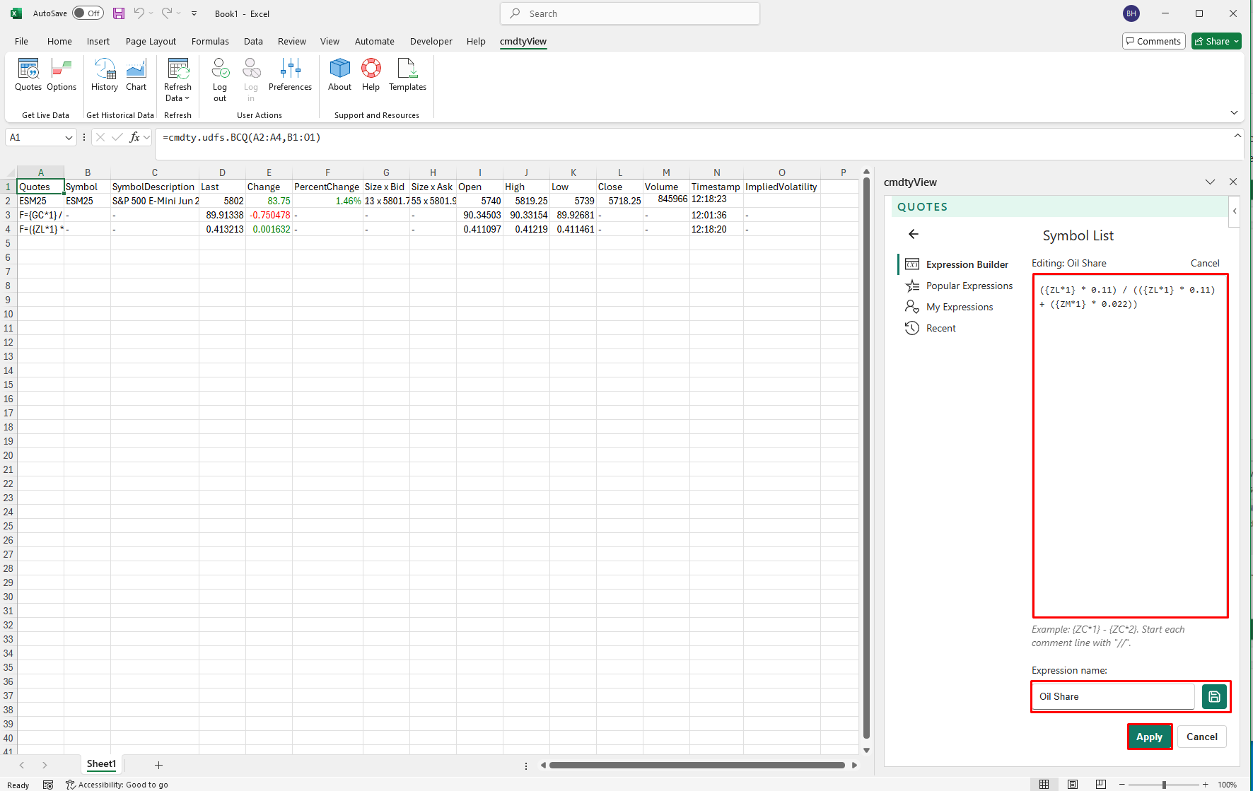Open Customize Quick Access Toolbar dropdown
Screen dimensions: 1253x791
(x=194, y=13)
